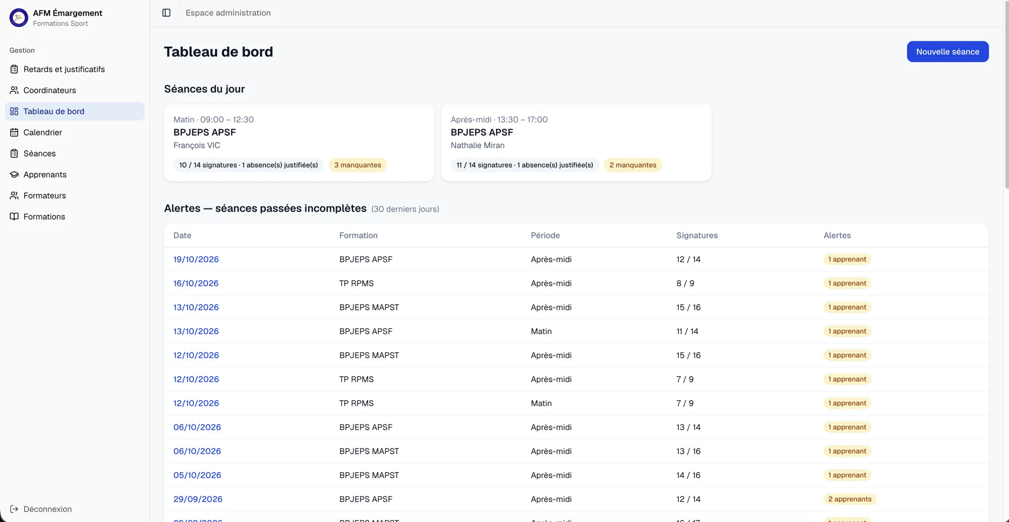Click the 8 / 9 signatures cell
The height and width of the screenshot is (522, 1009).
coord(685,283)
